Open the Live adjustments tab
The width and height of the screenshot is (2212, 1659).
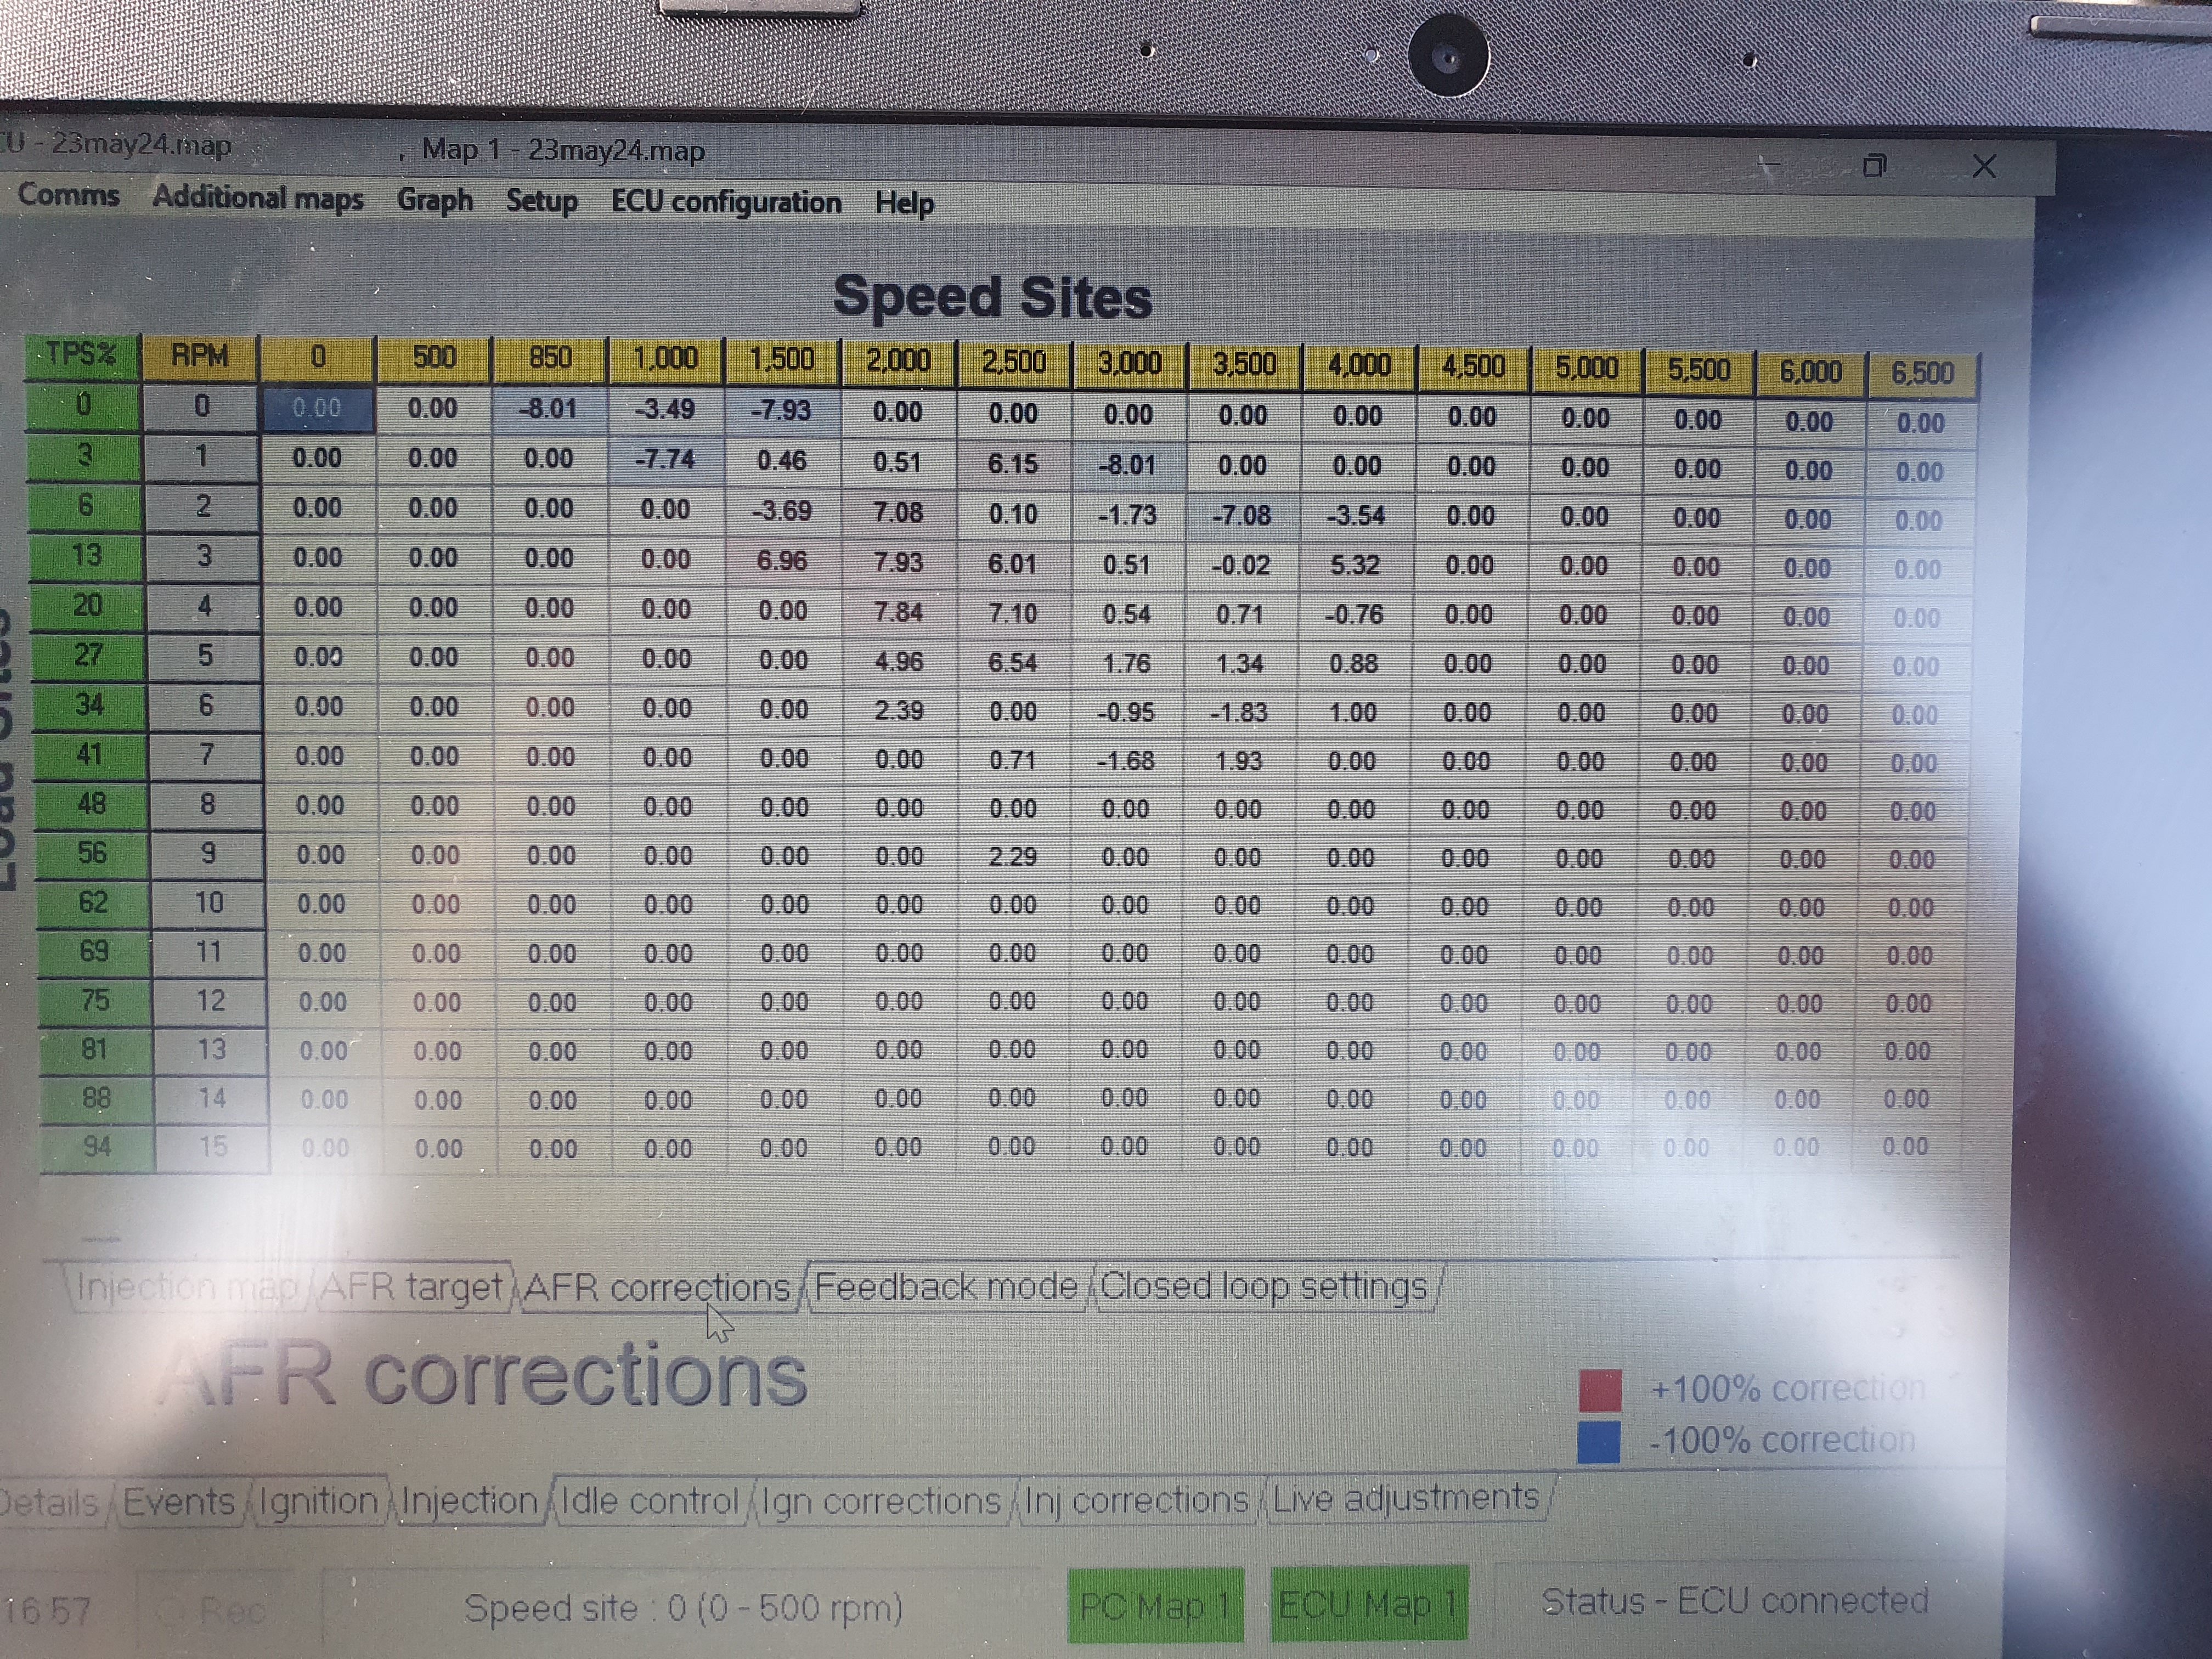coord(1406,1498)
